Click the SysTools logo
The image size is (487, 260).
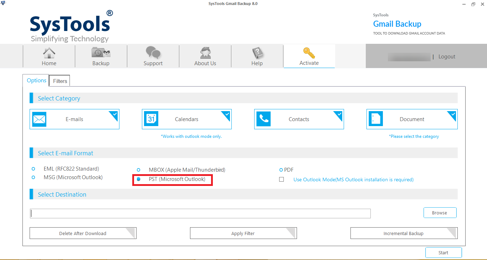click(x=71, y=26)
